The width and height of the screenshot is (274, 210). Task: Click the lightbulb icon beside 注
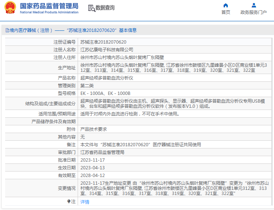coord(69,202)
